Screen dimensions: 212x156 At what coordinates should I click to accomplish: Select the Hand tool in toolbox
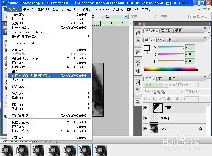click(6, 101)
